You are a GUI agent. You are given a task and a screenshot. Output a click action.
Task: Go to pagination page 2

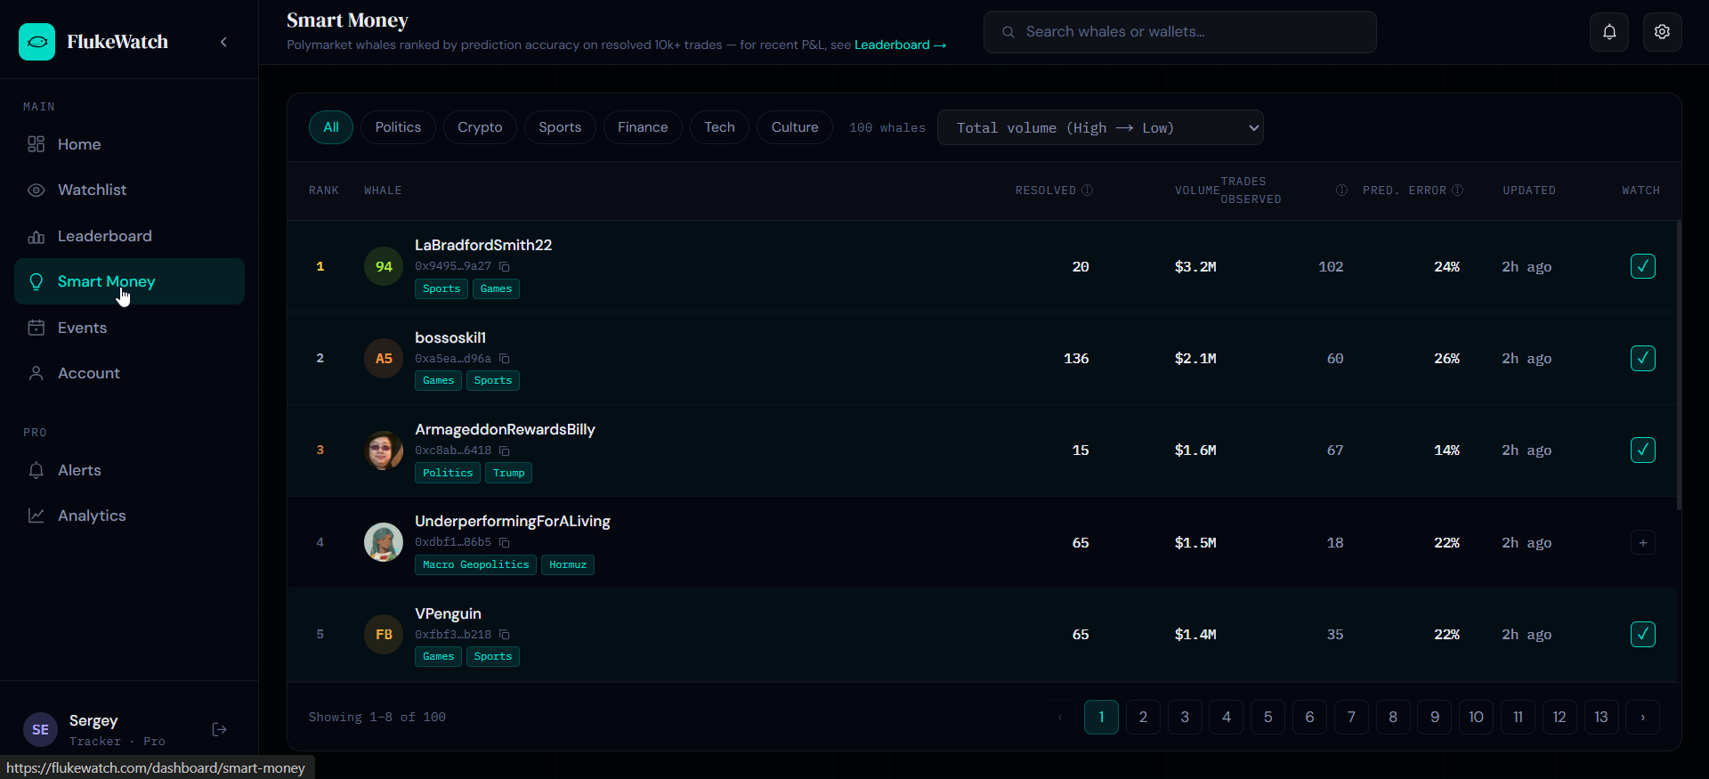(x=1143, y=717)
